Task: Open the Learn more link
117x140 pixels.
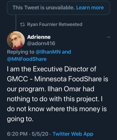Action: (90, 8)
